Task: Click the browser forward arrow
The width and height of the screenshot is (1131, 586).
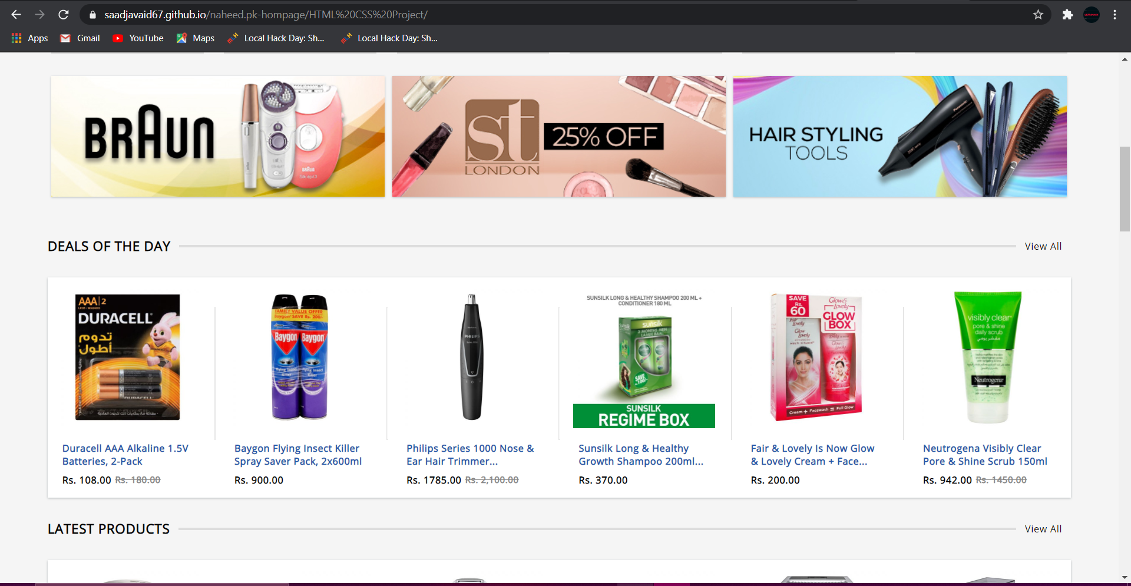Action: 39,15
